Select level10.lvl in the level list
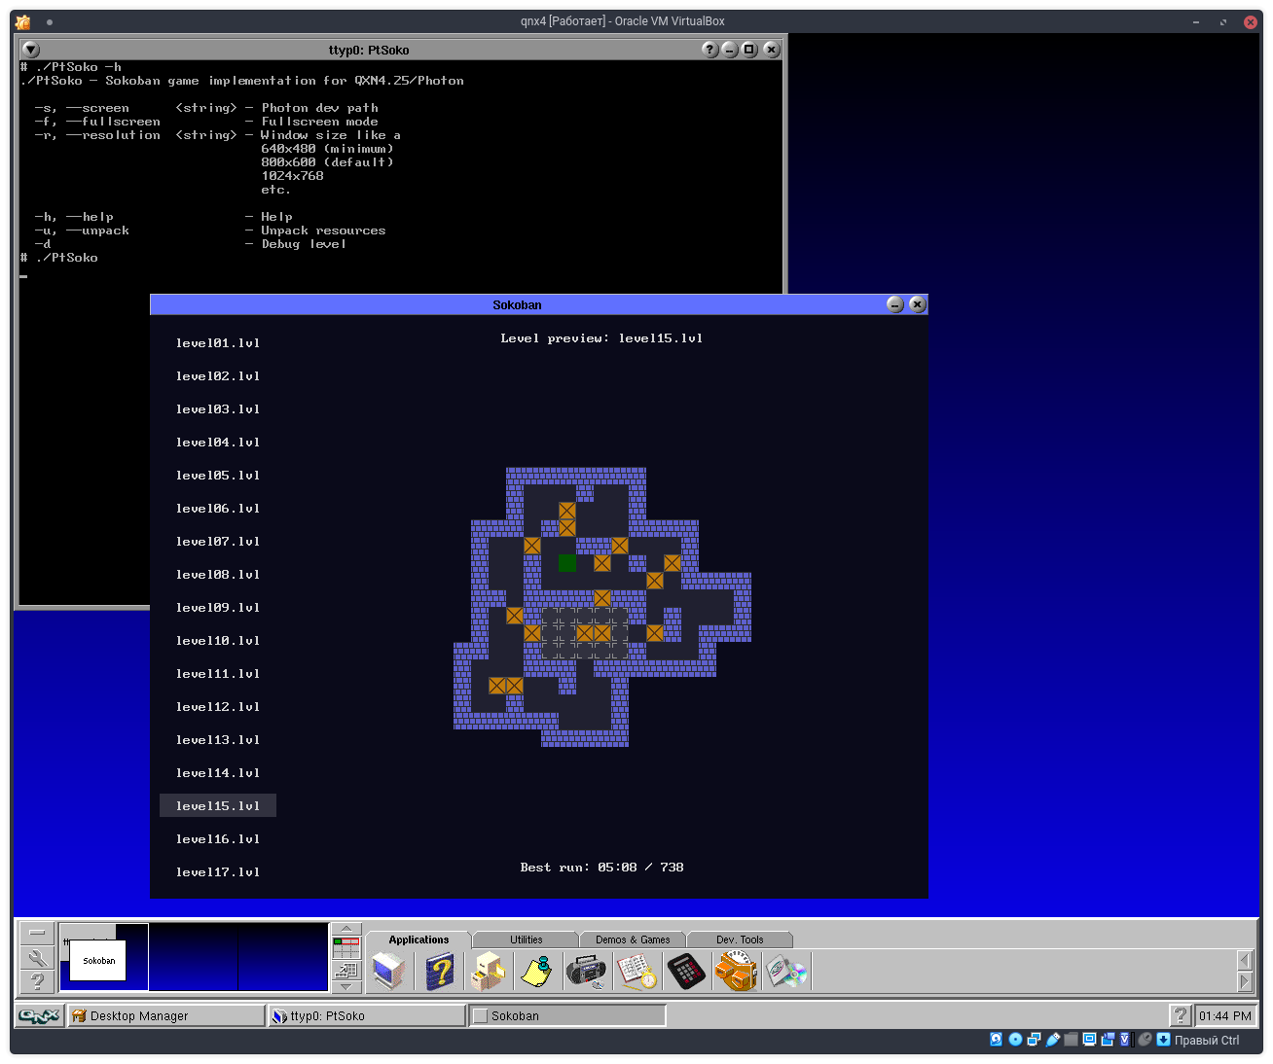 pyautogui.click(x=218, y=641)
